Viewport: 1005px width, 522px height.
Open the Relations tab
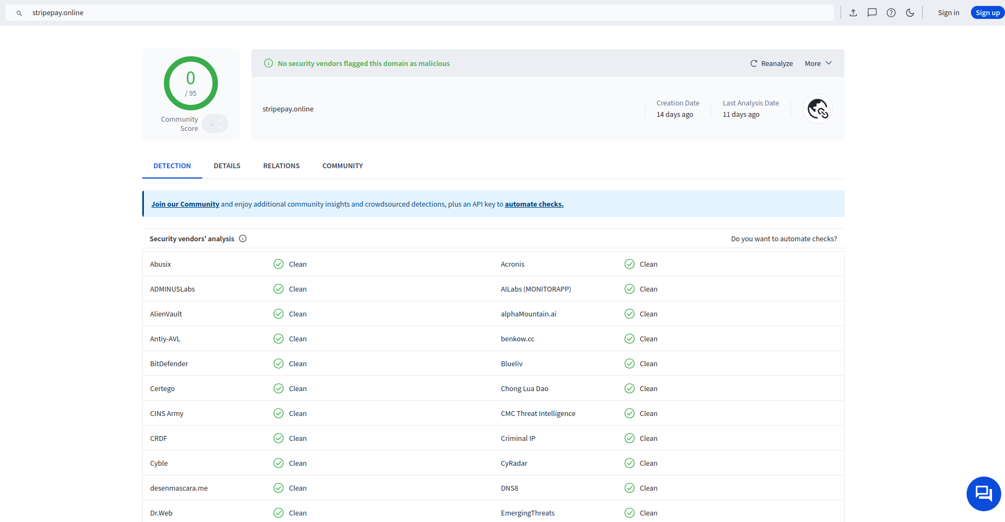281,166
